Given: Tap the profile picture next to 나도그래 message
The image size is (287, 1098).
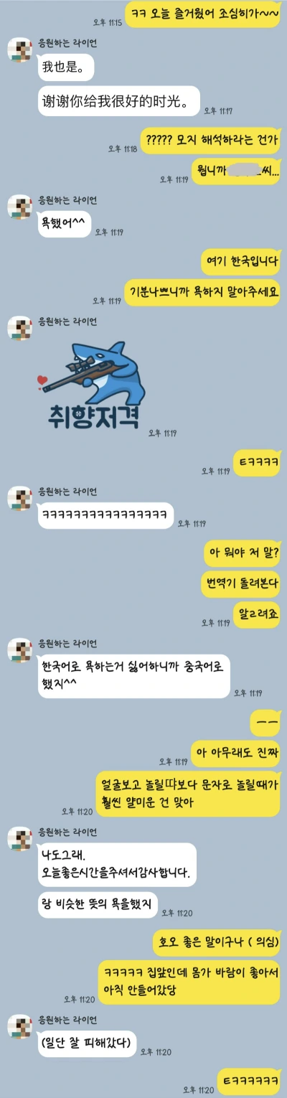Looking at the screenshot, I should [19, 840].
